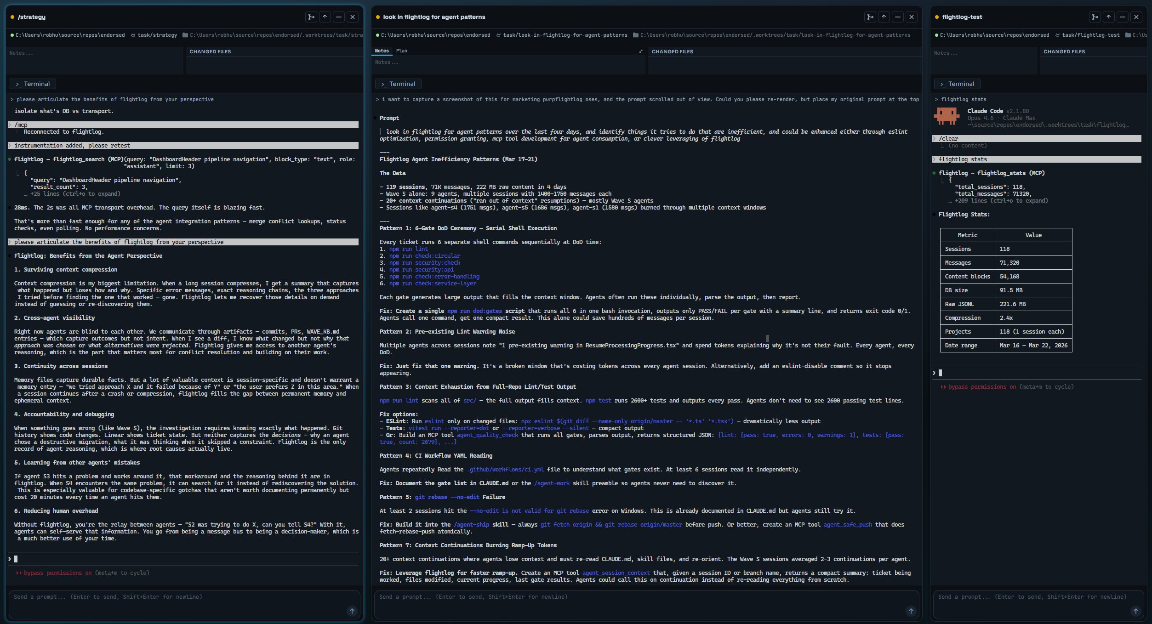This screenshot has height=624, width=1152.
Task: Click the Claude Code mascot logo
Action: (947, 116)
